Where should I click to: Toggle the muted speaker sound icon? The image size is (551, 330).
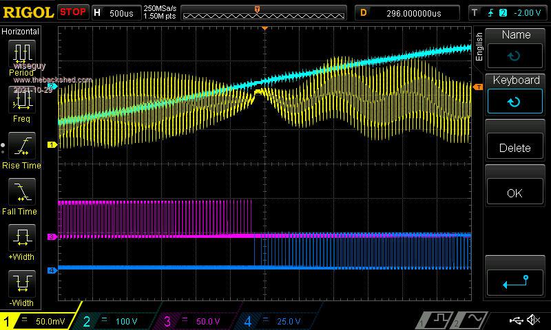tap(533, 320)
